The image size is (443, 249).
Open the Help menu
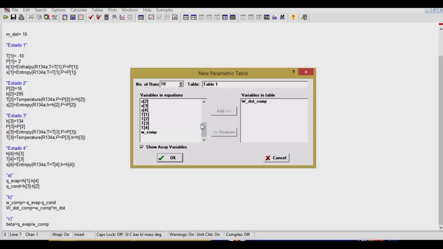[x=147, y=10]
